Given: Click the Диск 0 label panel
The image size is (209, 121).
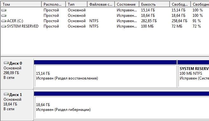Looking at the screenshot, I should (x=17, y=74).
